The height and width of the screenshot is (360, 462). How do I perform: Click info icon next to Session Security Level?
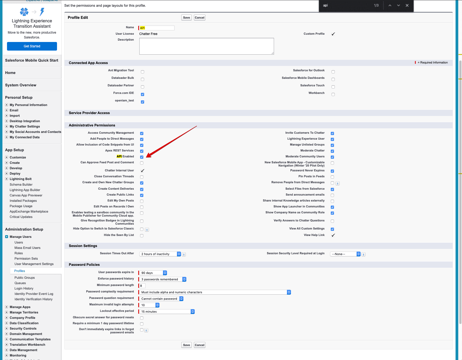(364, 254)
